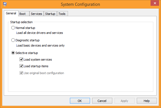Click the Load all device drivers description
The height and width of the screenshot is (108, 161).
point(40,33)
